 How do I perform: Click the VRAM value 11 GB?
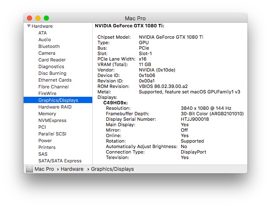click(145, 64)
